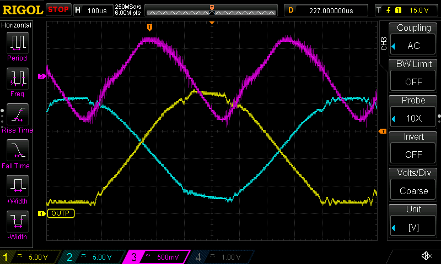
Task: Click the RIGOL logo
Action: coord(22,10)
